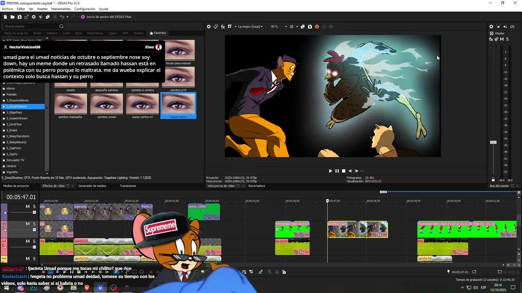Copy preview snapshot to clipboard
522x293 pixels.
pyautogui.click(x=303, y=26)
